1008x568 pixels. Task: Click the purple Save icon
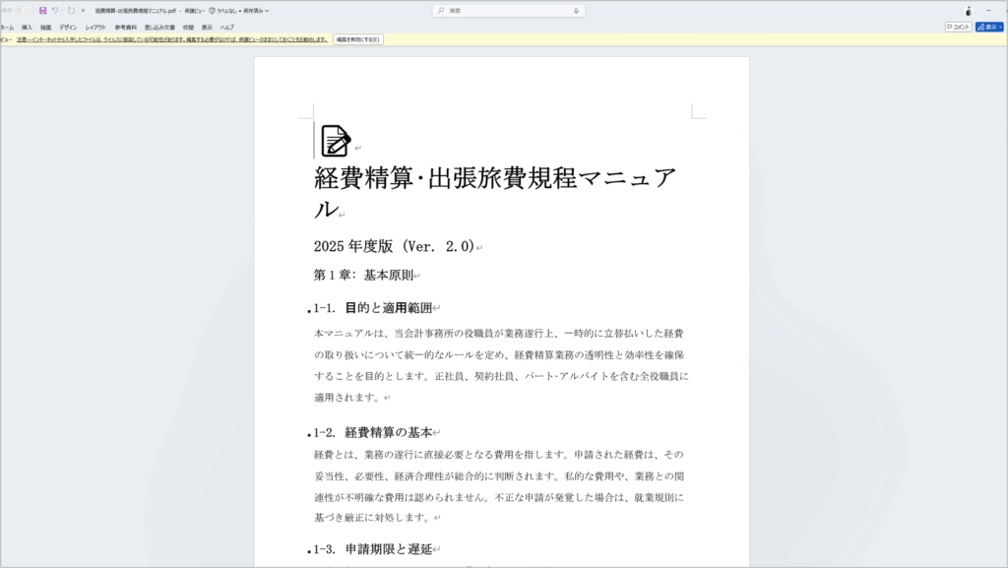pos(42,10)
